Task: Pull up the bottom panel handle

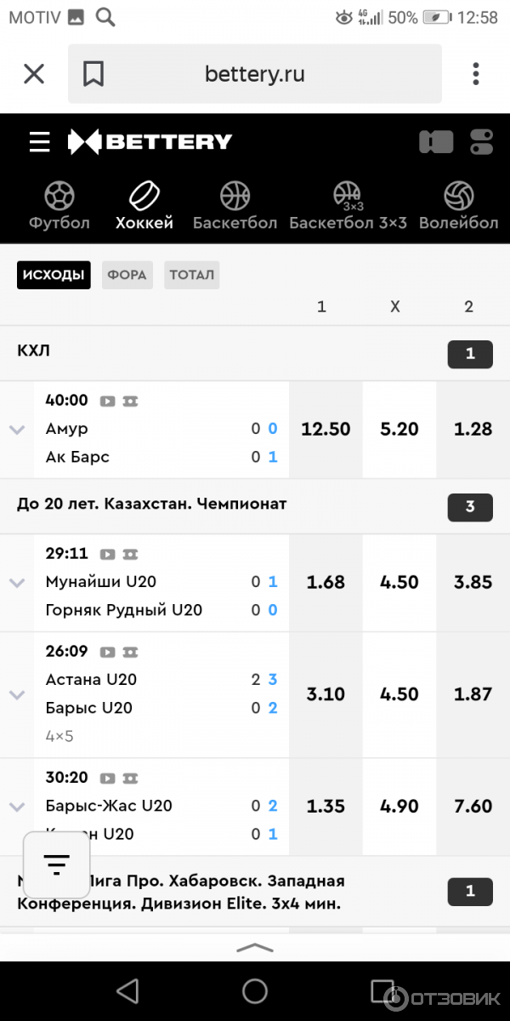Action: (x=255, y=947)
